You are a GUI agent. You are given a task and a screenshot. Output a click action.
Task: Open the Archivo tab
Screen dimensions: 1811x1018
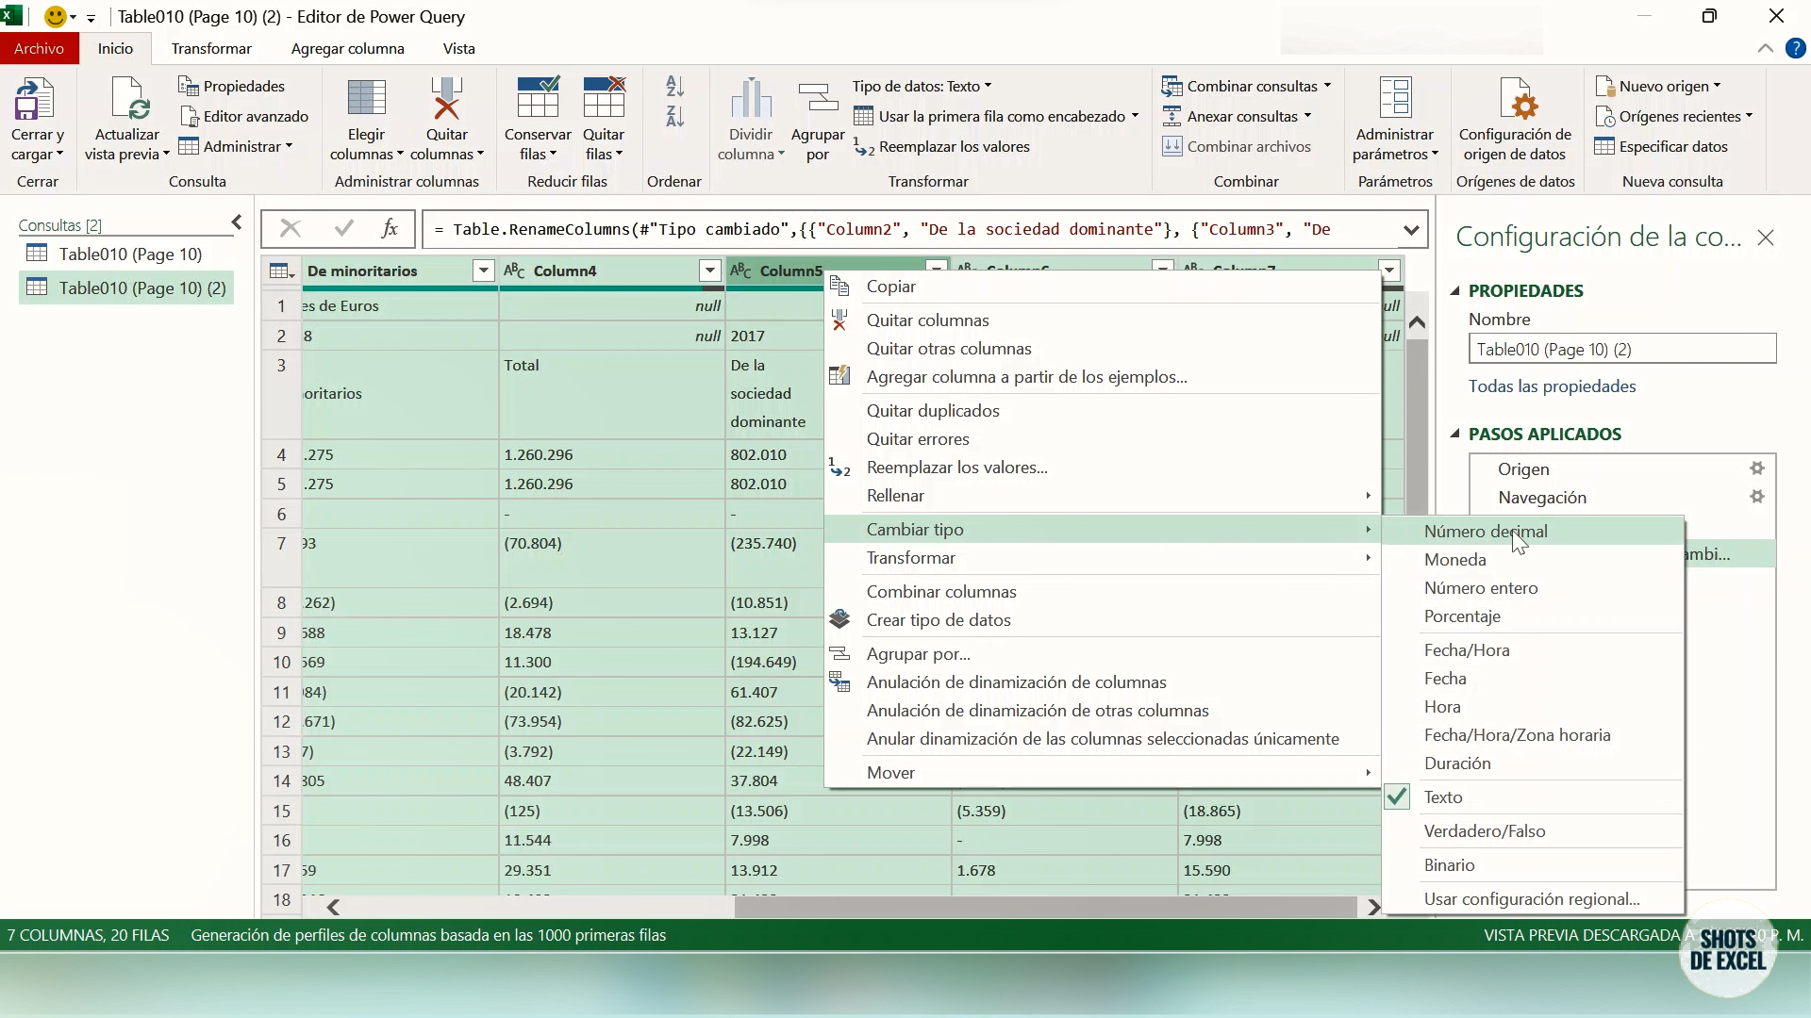point(39,49)
